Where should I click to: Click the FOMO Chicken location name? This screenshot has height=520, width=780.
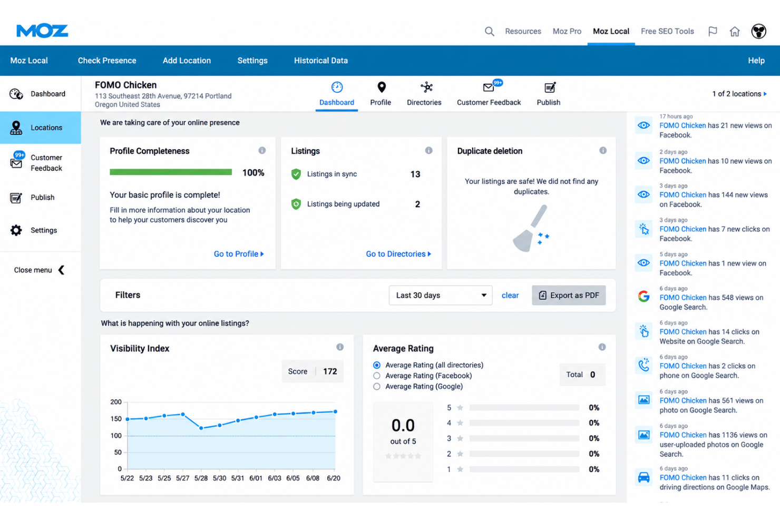[125, 85]
